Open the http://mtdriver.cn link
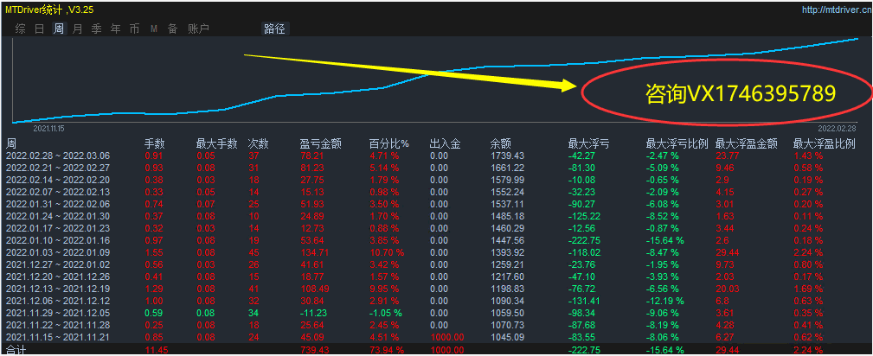This screenshot has width=873, height=356. click(837, 10)
